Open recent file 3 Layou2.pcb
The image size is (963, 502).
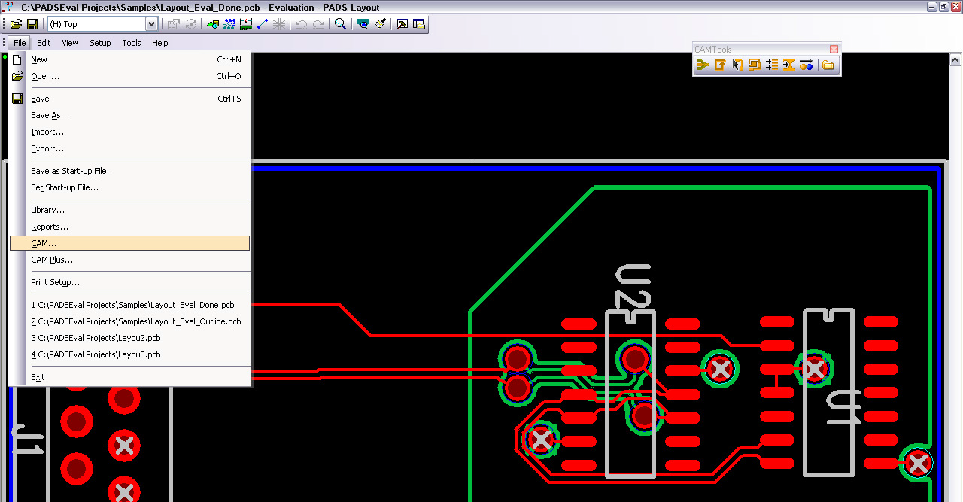(x=129, y=338)
